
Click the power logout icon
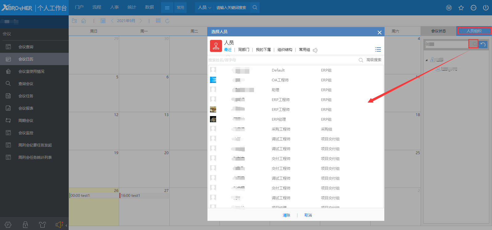click(x=486, y=8)
